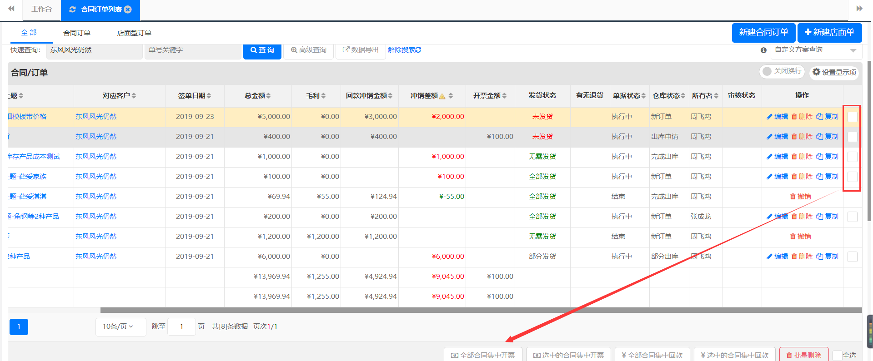Open the 10条/页 page size dropdown
Screen dimensions: 873x361
click(x=120, y=326)
